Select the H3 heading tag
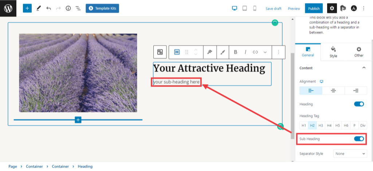Viewport: 373px width, 171px height. (321, 125)
